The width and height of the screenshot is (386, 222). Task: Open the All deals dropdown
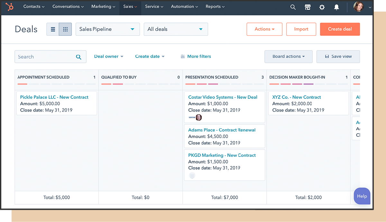176,29
